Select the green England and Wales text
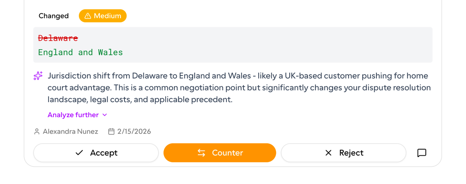This screenshot has width=466, height=184. 80,52
